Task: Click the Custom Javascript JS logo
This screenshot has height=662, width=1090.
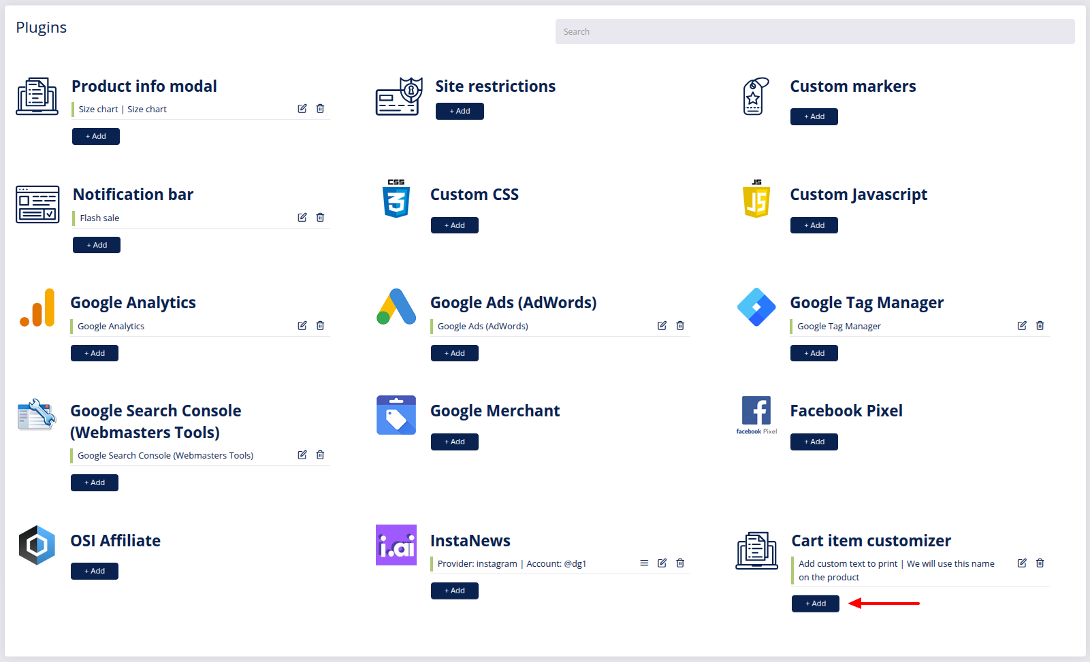Action: [756, 199]
